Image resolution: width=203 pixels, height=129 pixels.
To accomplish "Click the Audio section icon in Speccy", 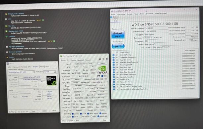I will (x=7, y=57).
